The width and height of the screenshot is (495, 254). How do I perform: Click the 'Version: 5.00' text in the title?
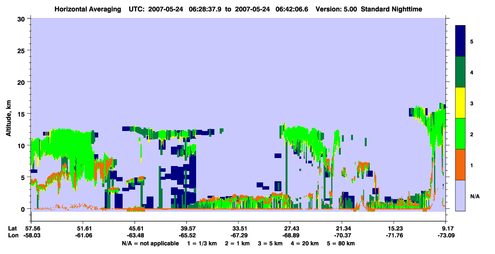coord(336,9)
